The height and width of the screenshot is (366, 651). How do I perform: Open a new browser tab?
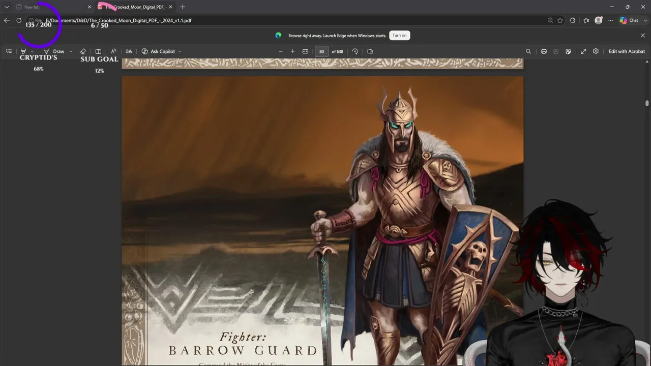(x=183, y=7)
